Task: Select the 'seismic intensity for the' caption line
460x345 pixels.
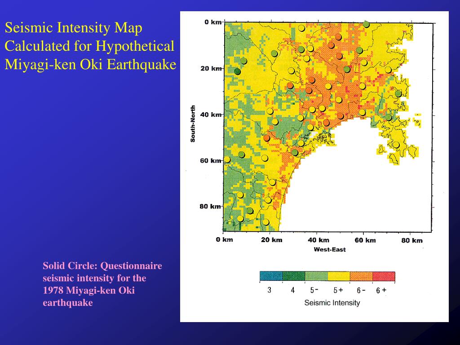Action: point(94,278)
